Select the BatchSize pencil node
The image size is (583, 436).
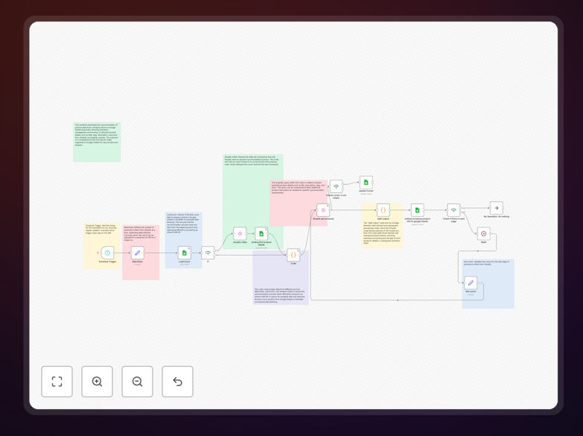(x=137, y=253)
